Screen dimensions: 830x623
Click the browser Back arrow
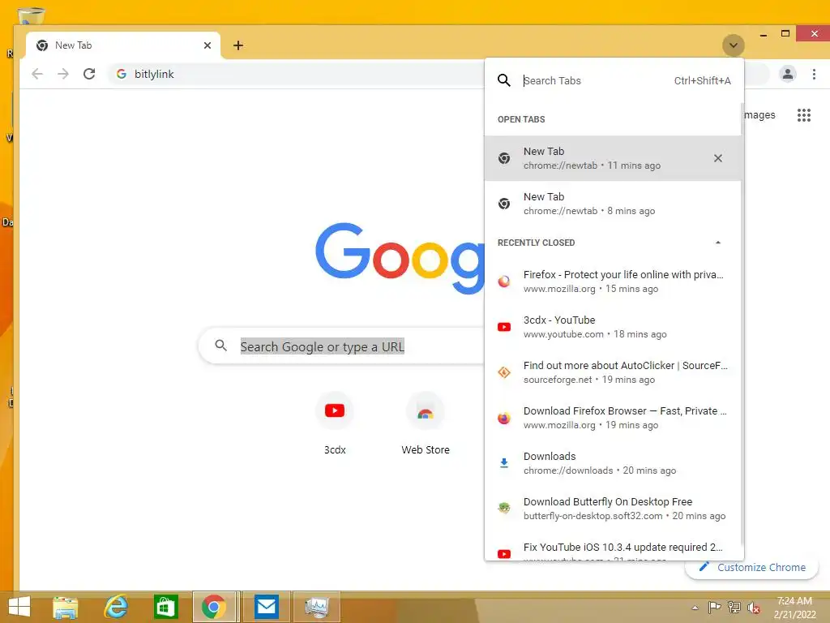click(37, 74)
